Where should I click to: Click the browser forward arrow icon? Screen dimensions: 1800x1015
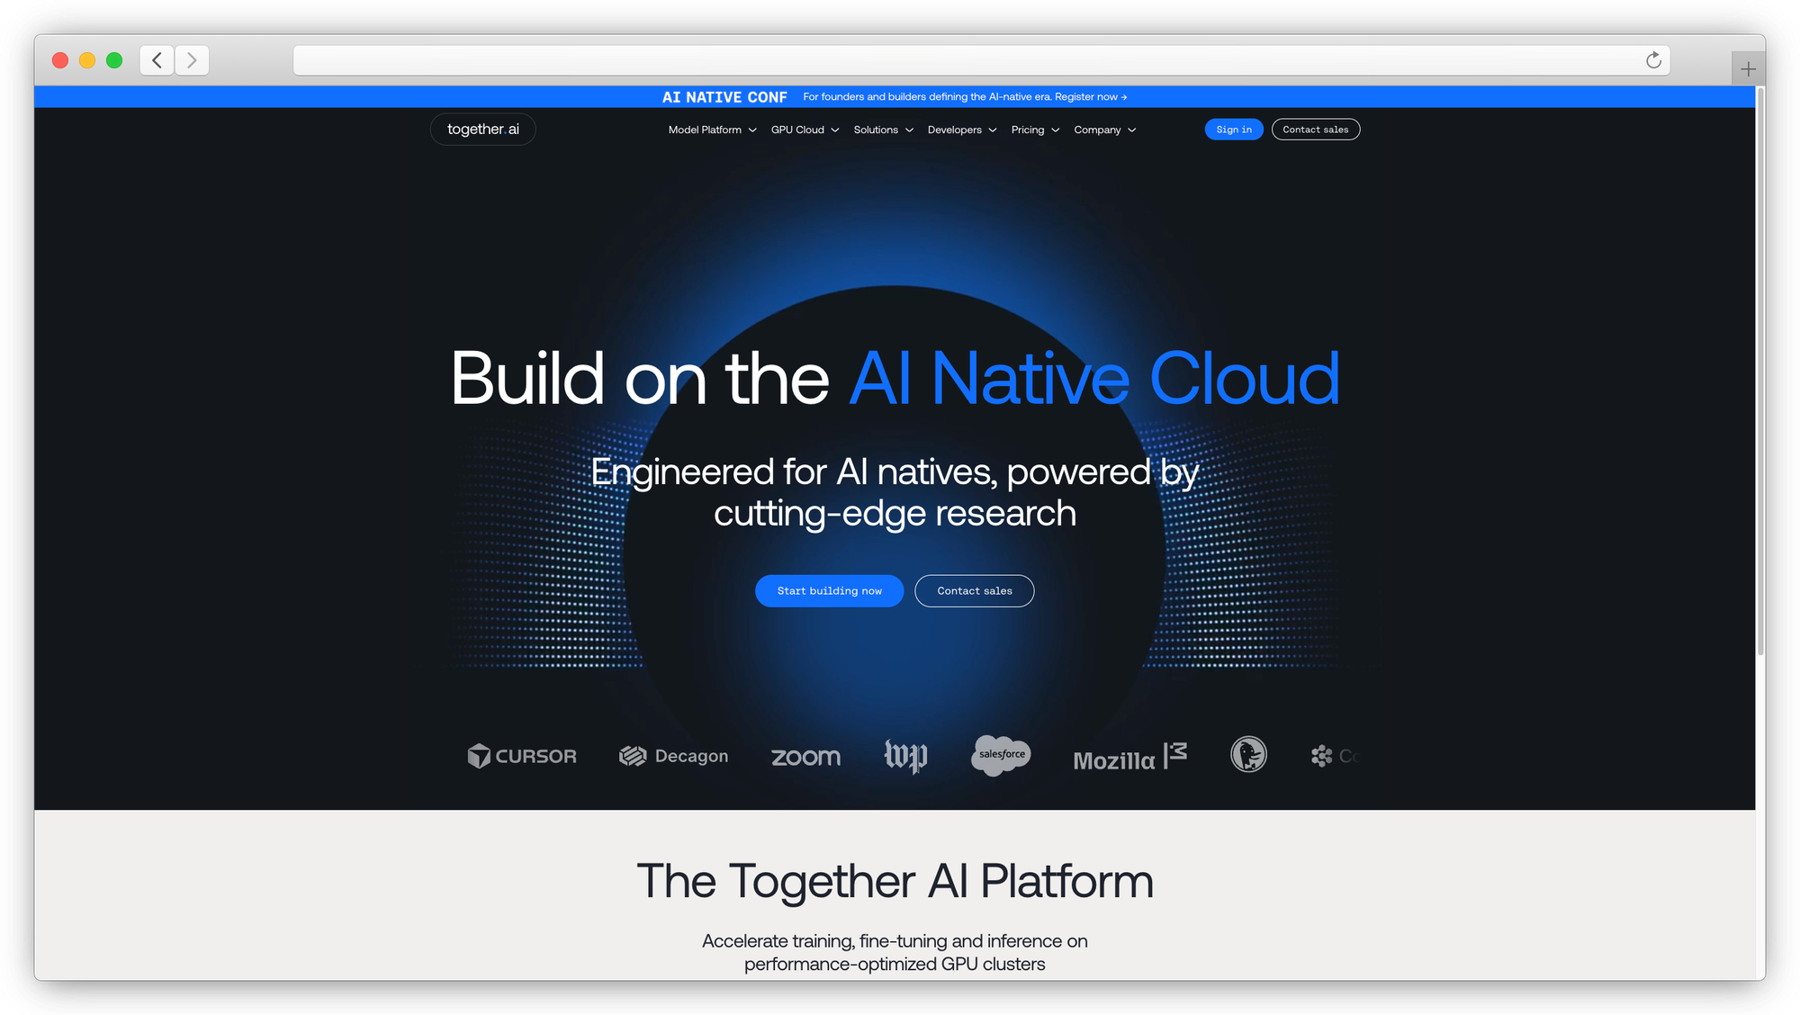pyautogui.click(x=192, y=60)
